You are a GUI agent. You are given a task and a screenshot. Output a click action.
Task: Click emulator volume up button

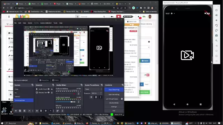tap(216, 15)
